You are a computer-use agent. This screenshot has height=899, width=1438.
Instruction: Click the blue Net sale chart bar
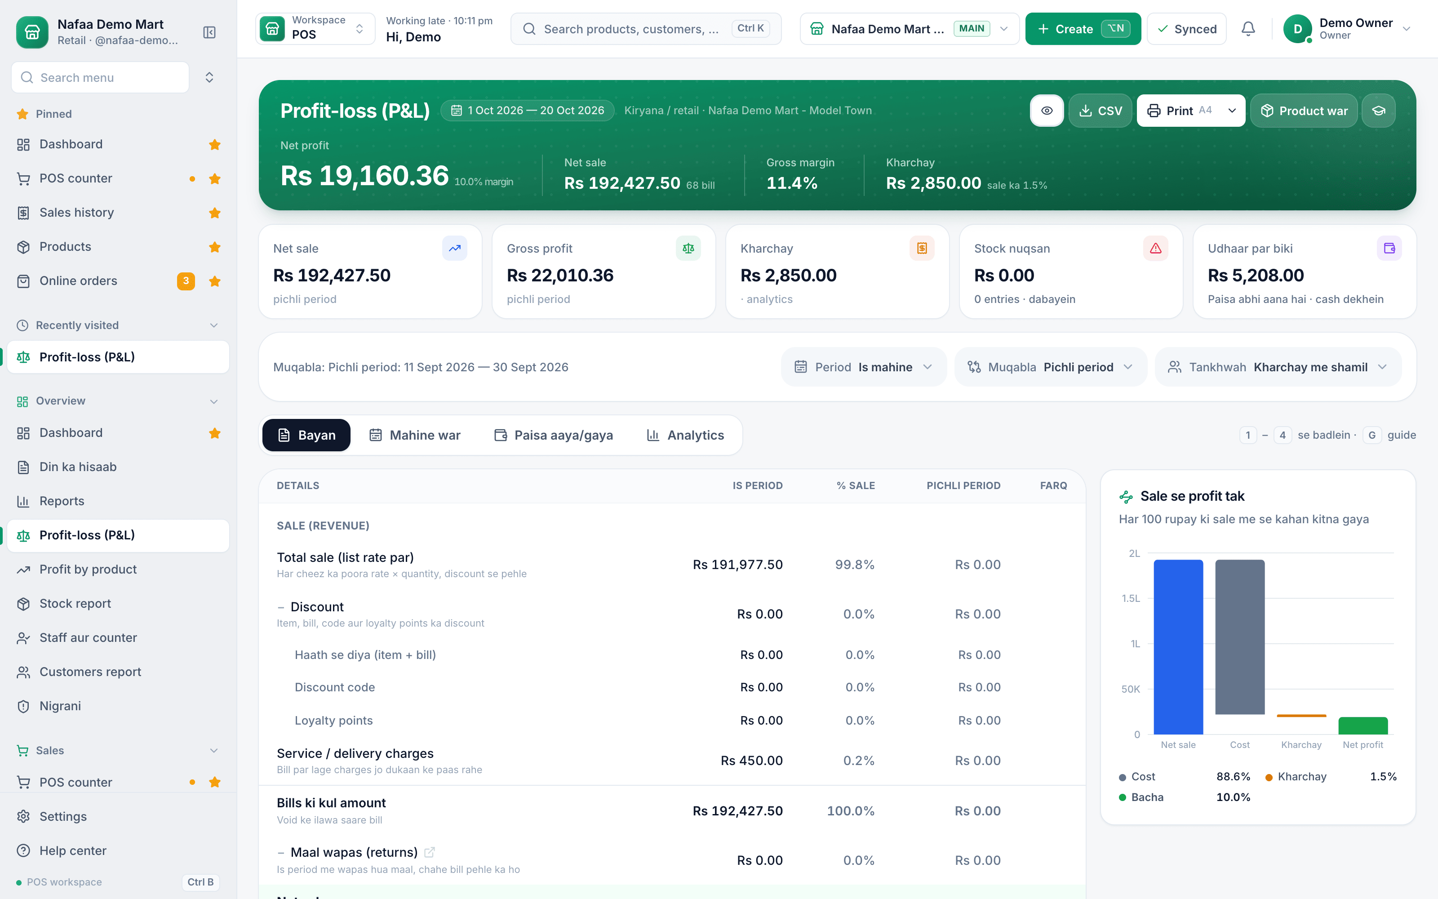[1178, 647]
